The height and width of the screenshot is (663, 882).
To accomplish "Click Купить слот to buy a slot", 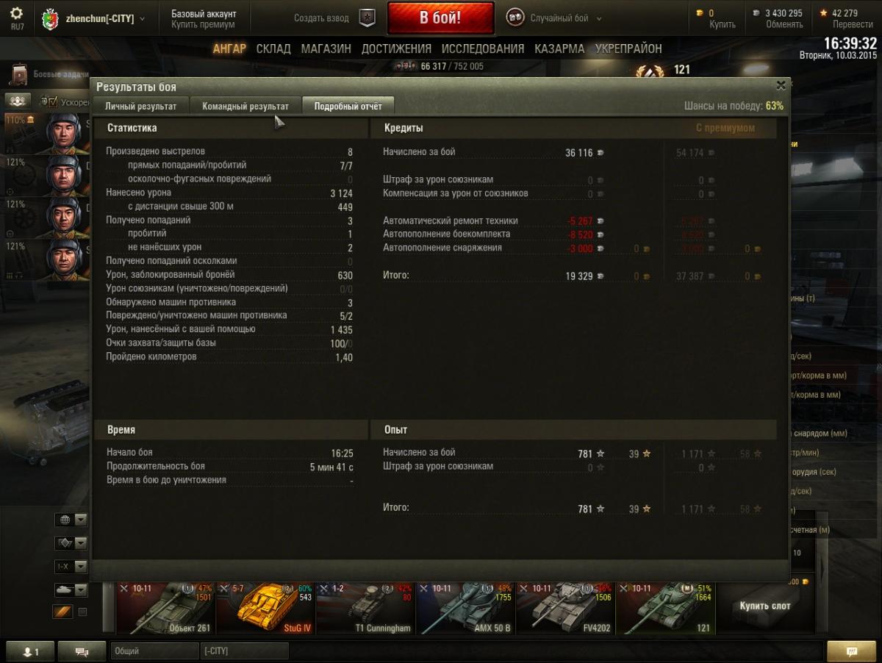I will (765, 606).
